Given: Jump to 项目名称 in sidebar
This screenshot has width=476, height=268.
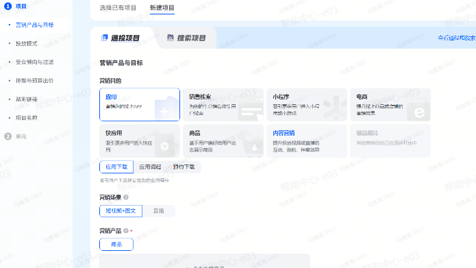Looking at the screenshot, I should pos(27,118).
